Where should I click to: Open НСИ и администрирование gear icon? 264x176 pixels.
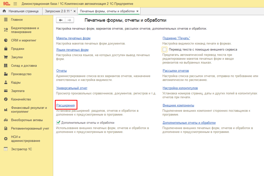coord(6,139)
